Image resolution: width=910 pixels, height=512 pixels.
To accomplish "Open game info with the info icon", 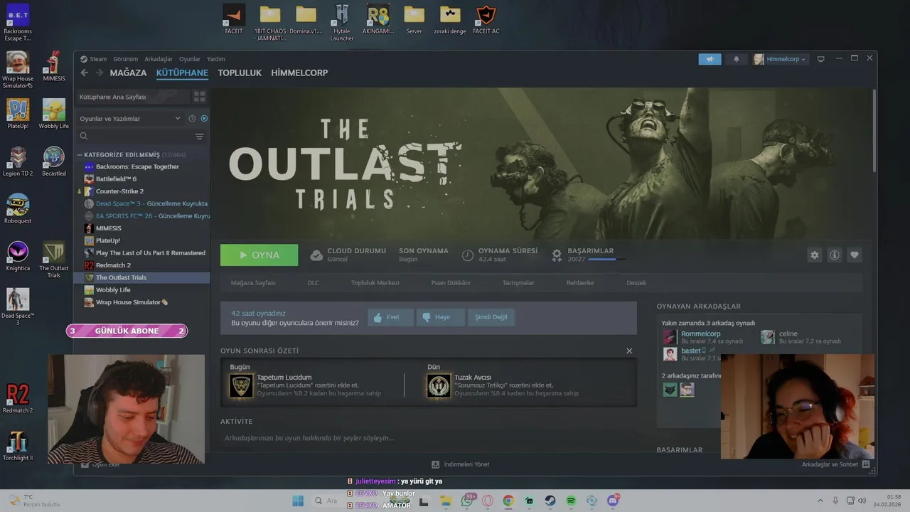I will coord(835,255).
